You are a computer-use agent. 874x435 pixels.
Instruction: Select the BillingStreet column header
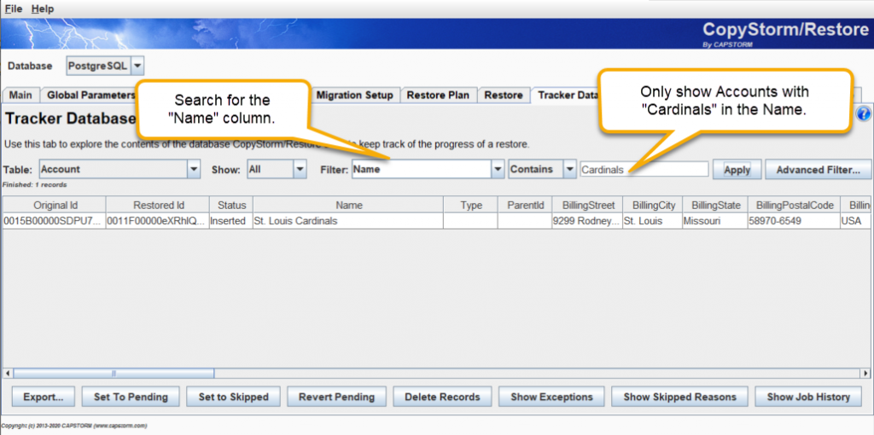point(587,205)
